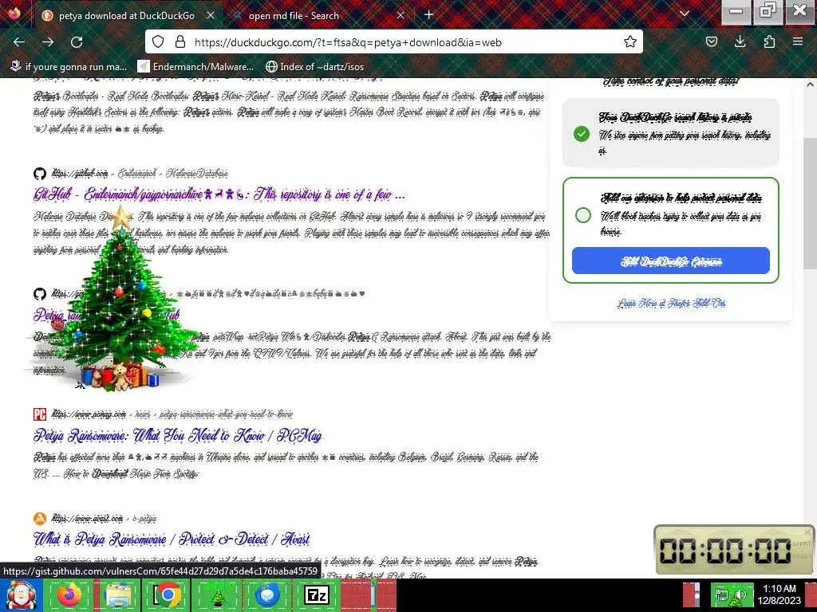Open the GitHub - Endermanch repository result title

(219, 194)
